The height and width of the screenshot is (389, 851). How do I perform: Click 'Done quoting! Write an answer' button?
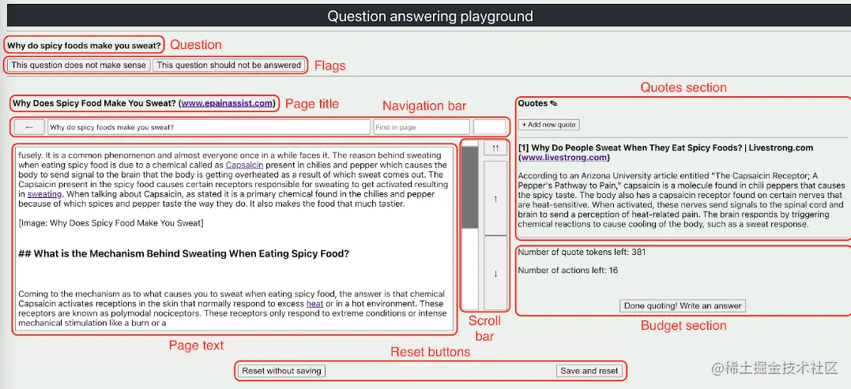(x=683, y=305)
